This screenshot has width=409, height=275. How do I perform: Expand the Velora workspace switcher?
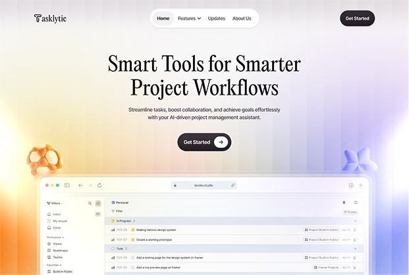coord(55,203)
